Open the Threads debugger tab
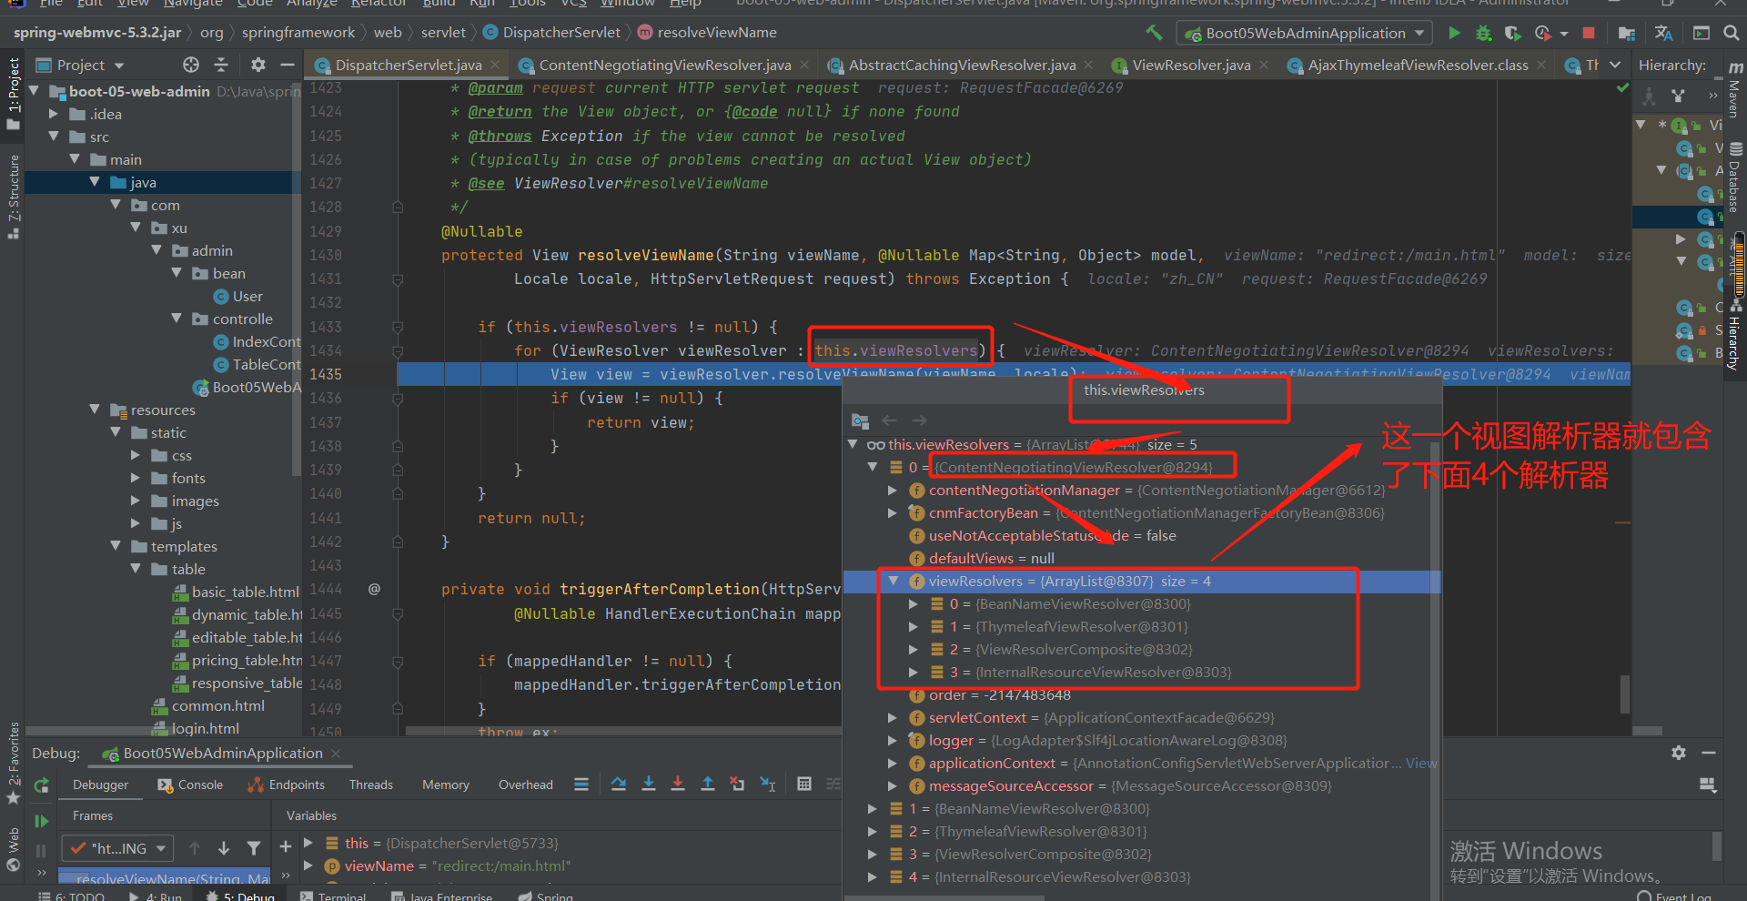Screen dimensions: 1747x901 pyautogui.click(x=371, y=785)
